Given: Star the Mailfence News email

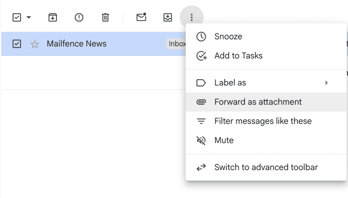Looking at the screenshot, I should pos(34,44).
